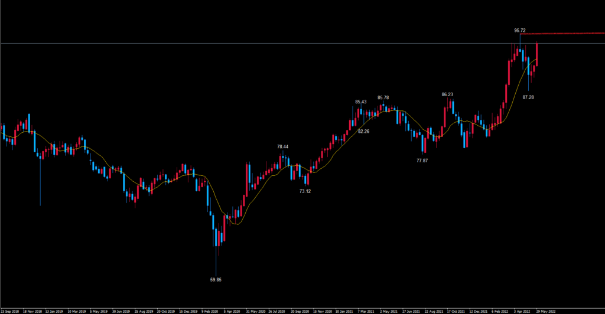
Task: Select the '17 Oct 2021' date label
Action: coord(457,310)
